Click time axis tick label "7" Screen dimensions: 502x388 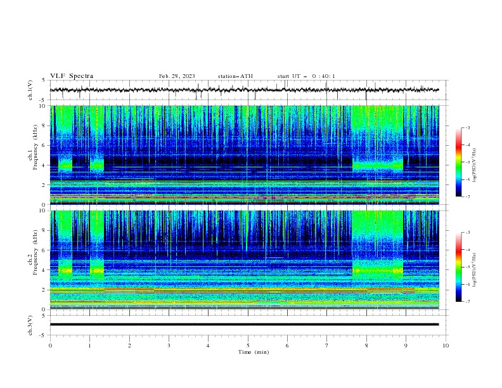(x=327, y=346)
